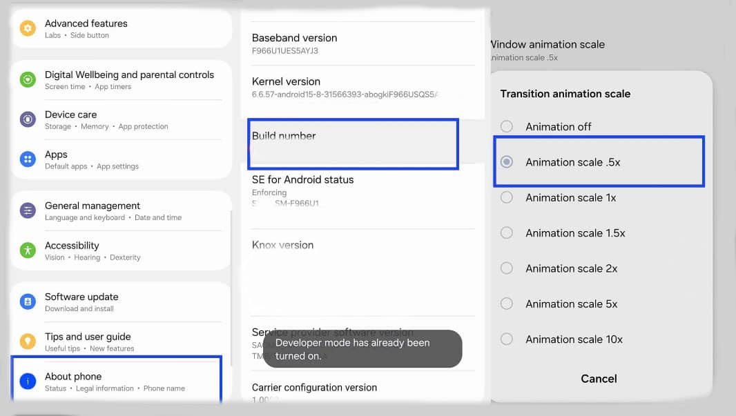Screen dimensions: 736x416
Task: Select Animation off radio button
Action: point(506,126)
